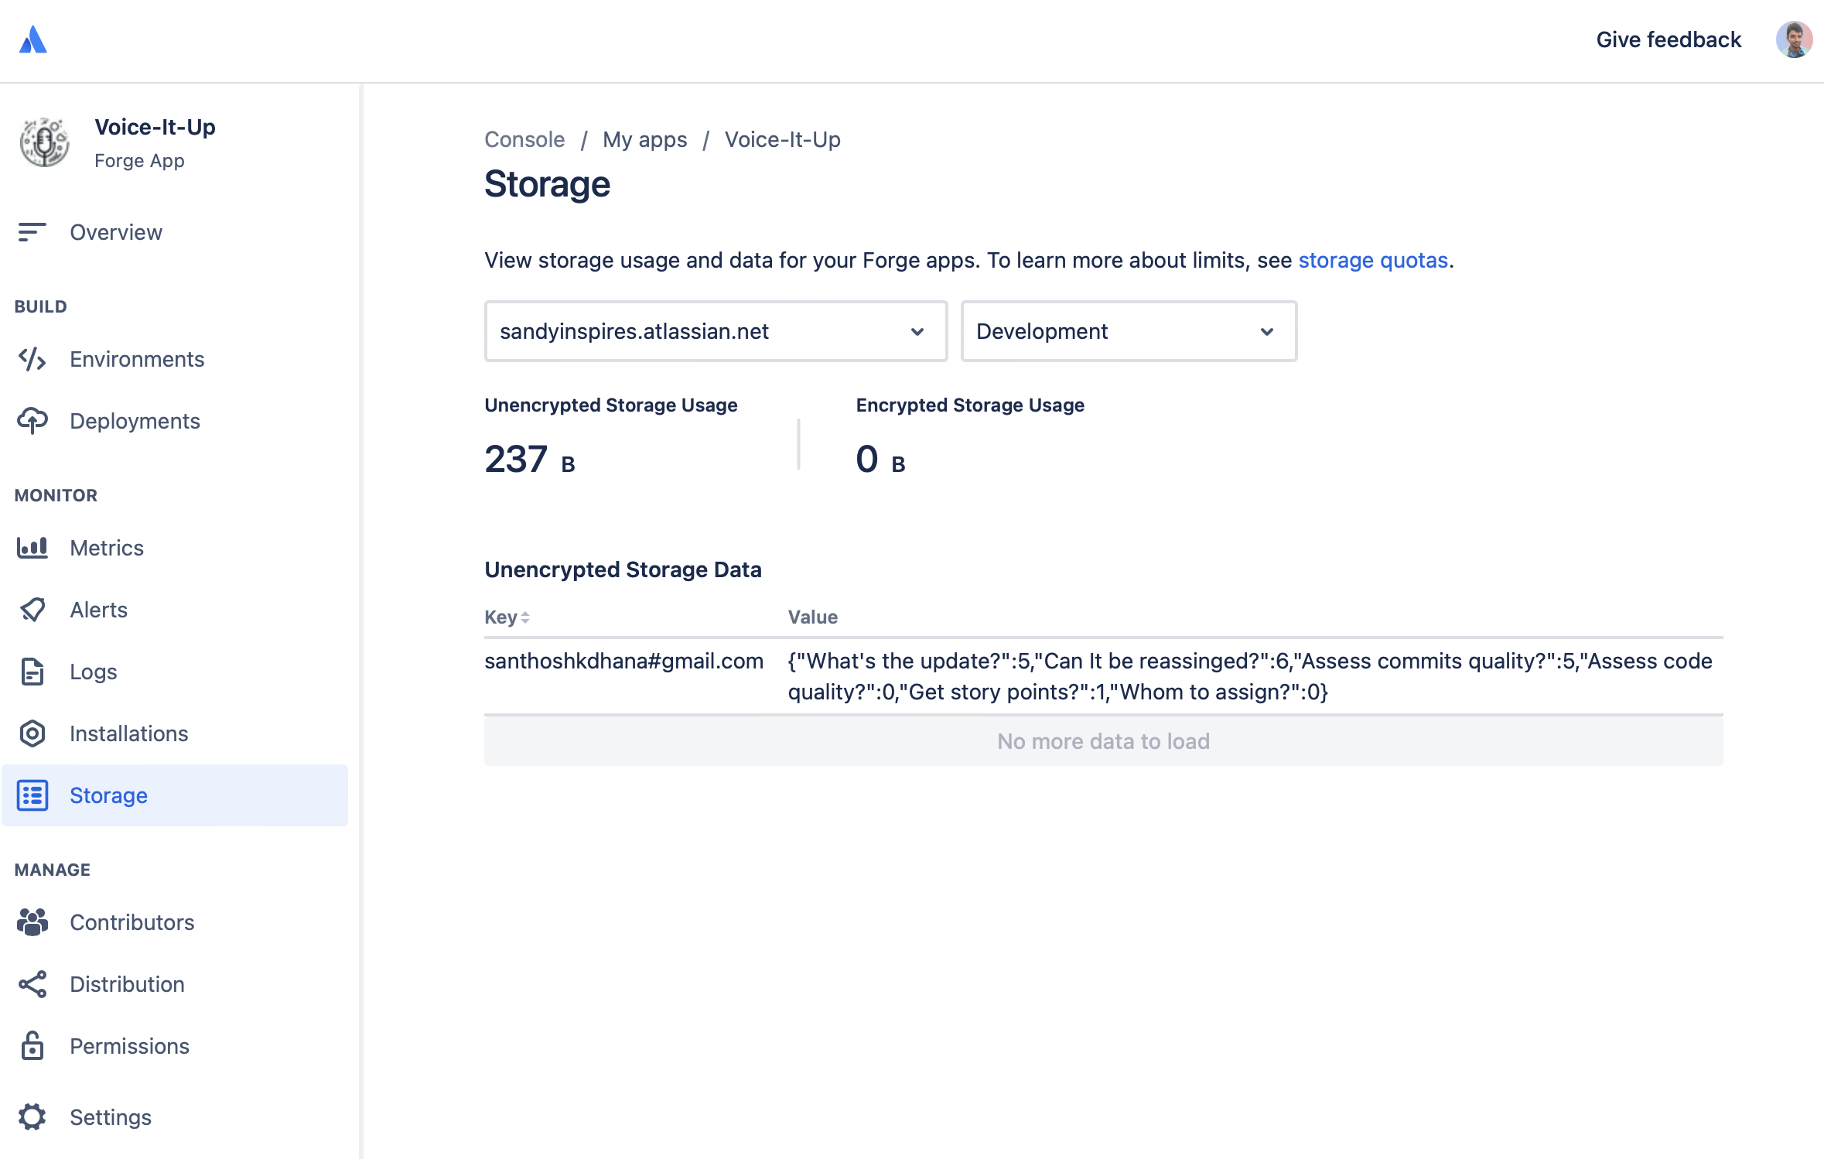Click the Environments code bracket icon

point(32,359)
